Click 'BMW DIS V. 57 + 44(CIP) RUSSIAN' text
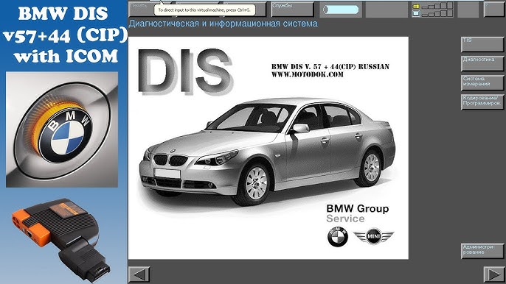Image resolution: width=506 pixels, height=284 pixels. point(330,67)
